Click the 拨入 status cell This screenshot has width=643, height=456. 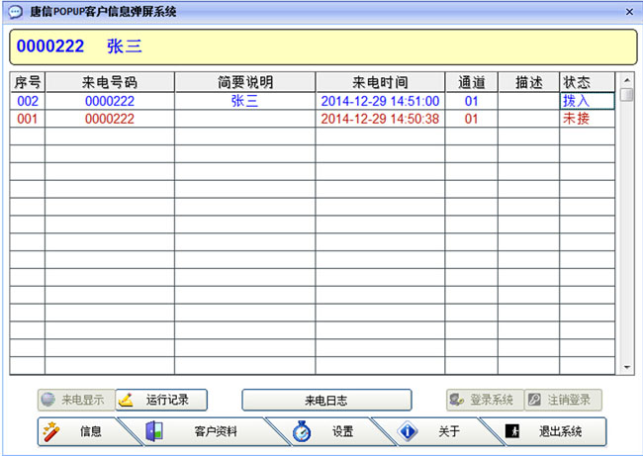coord(588,101)
